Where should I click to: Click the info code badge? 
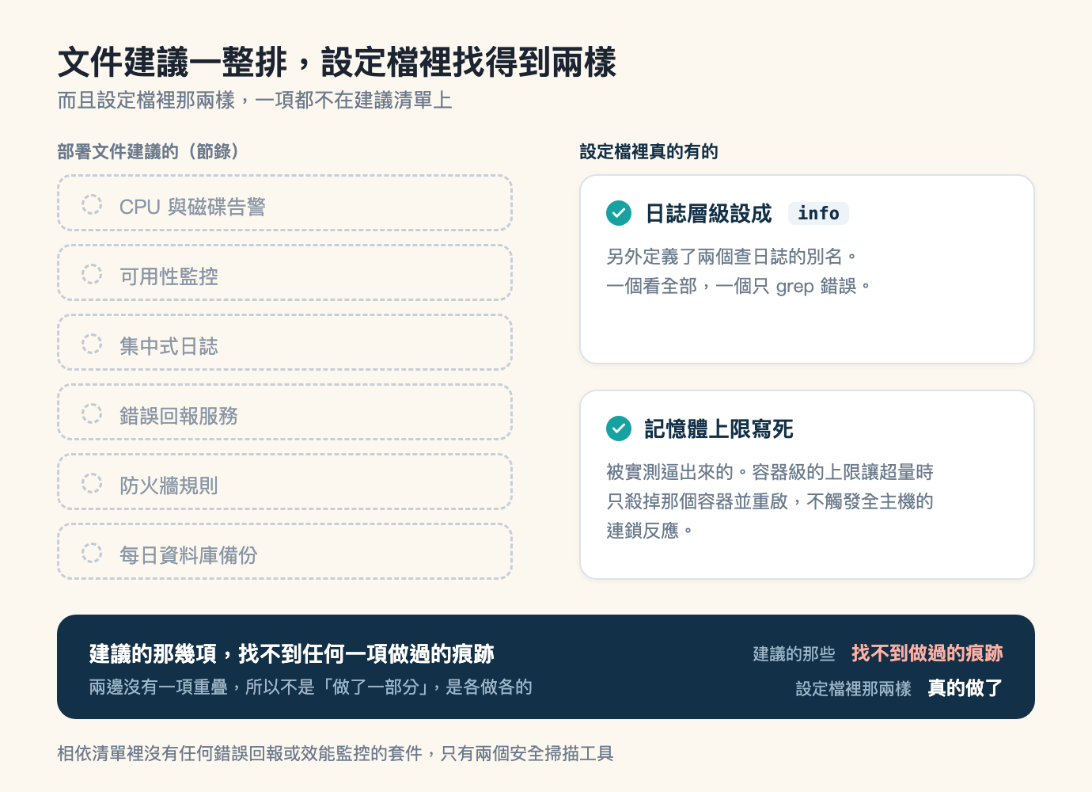[818, 213]
